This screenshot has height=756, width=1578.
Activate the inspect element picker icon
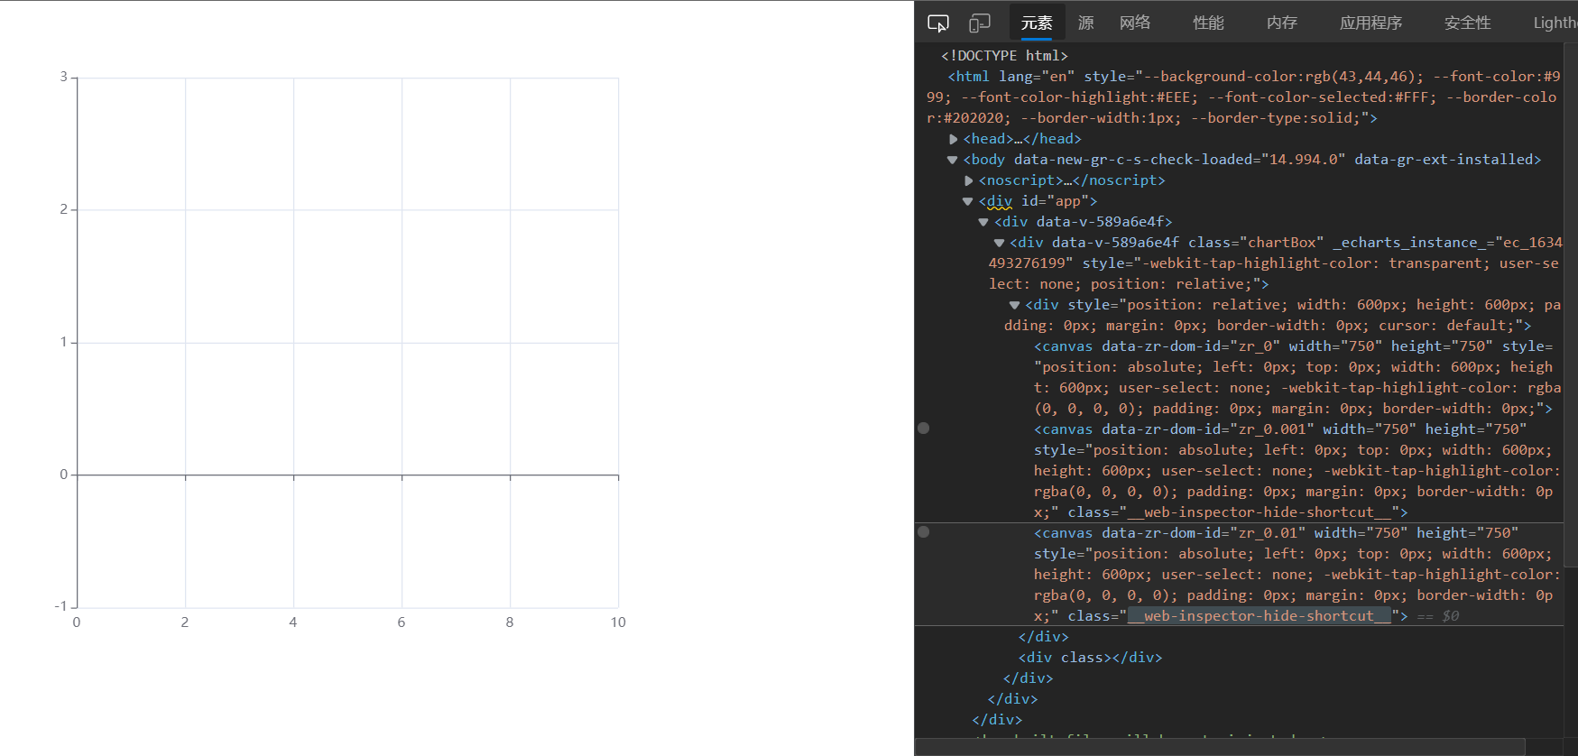(x=938, y=23)
